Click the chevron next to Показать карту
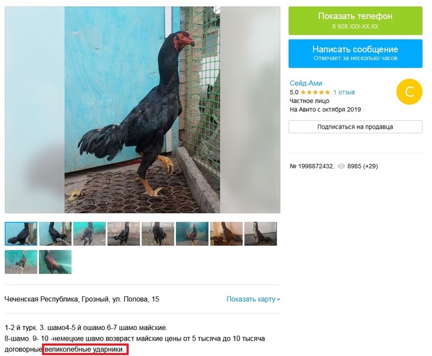Viewport: 432px width, 356px height. coord(278,299)
